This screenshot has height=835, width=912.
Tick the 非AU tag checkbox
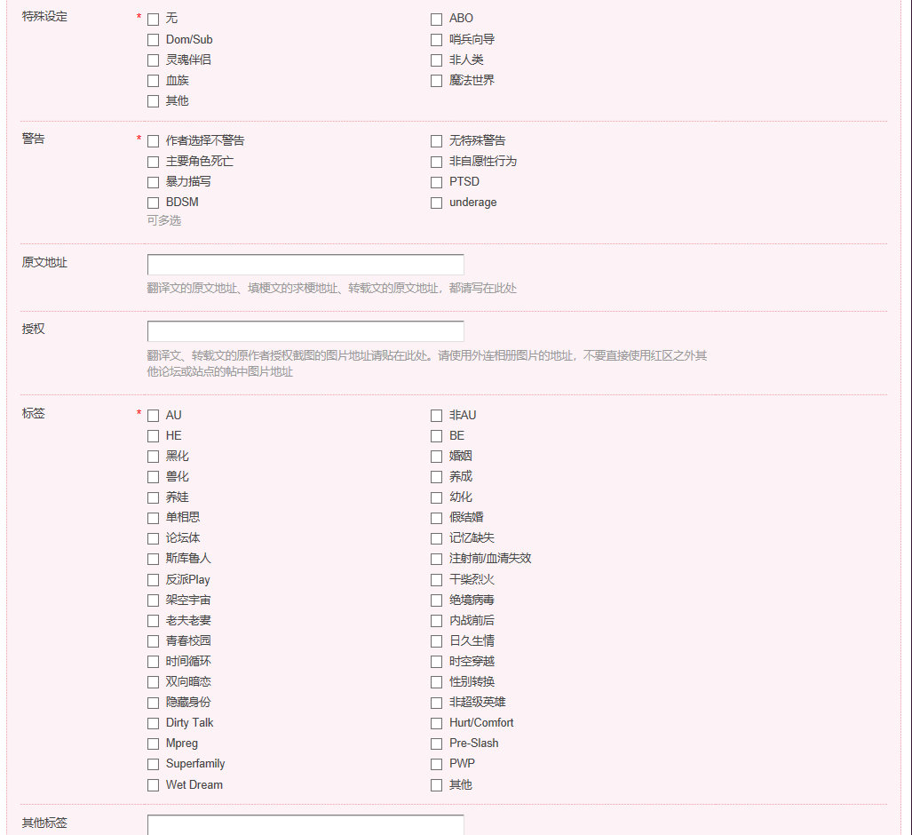(436, 415)
